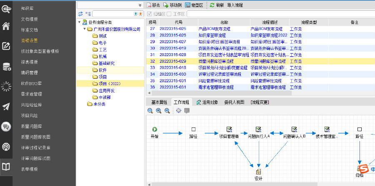The image size is (375, 186).
Task: Collapse the 广州禾信仪器股份有限公司 folder node
Action: pyautogui.click(x=84, y=29)
